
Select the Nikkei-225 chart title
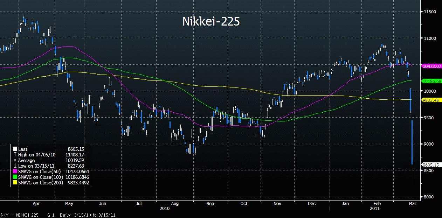coord(211,21)
